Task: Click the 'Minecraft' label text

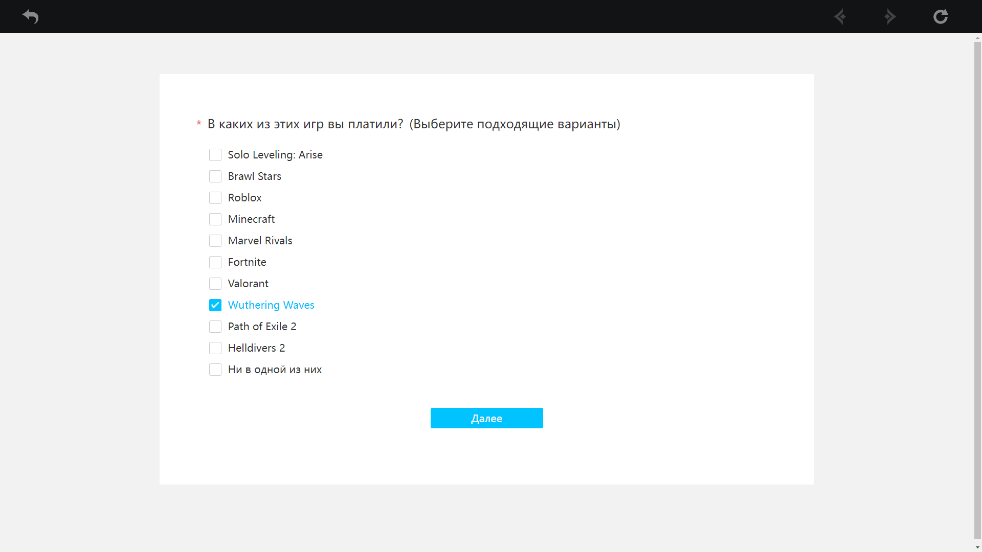Action: tap(251, 219)
